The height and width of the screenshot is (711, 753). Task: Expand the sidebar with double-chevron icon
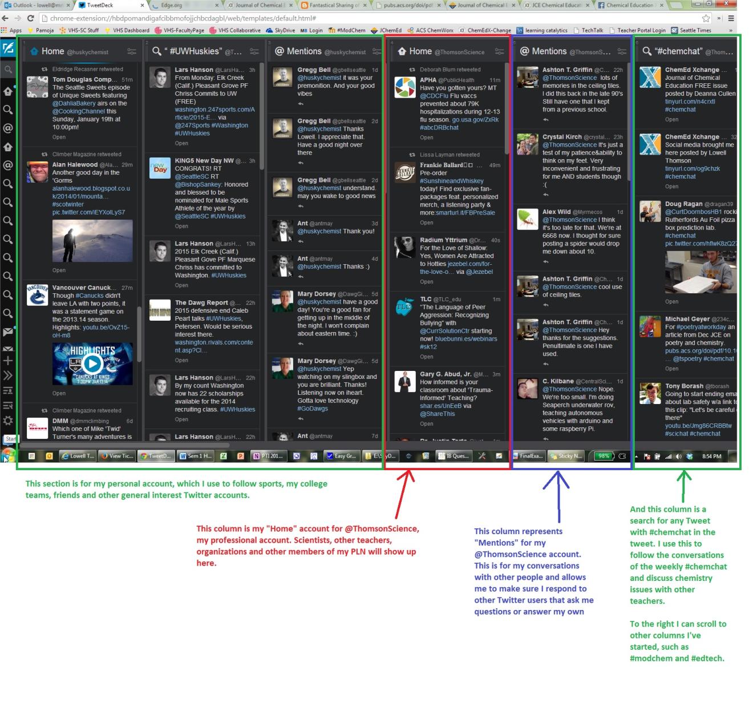point(8,375)
